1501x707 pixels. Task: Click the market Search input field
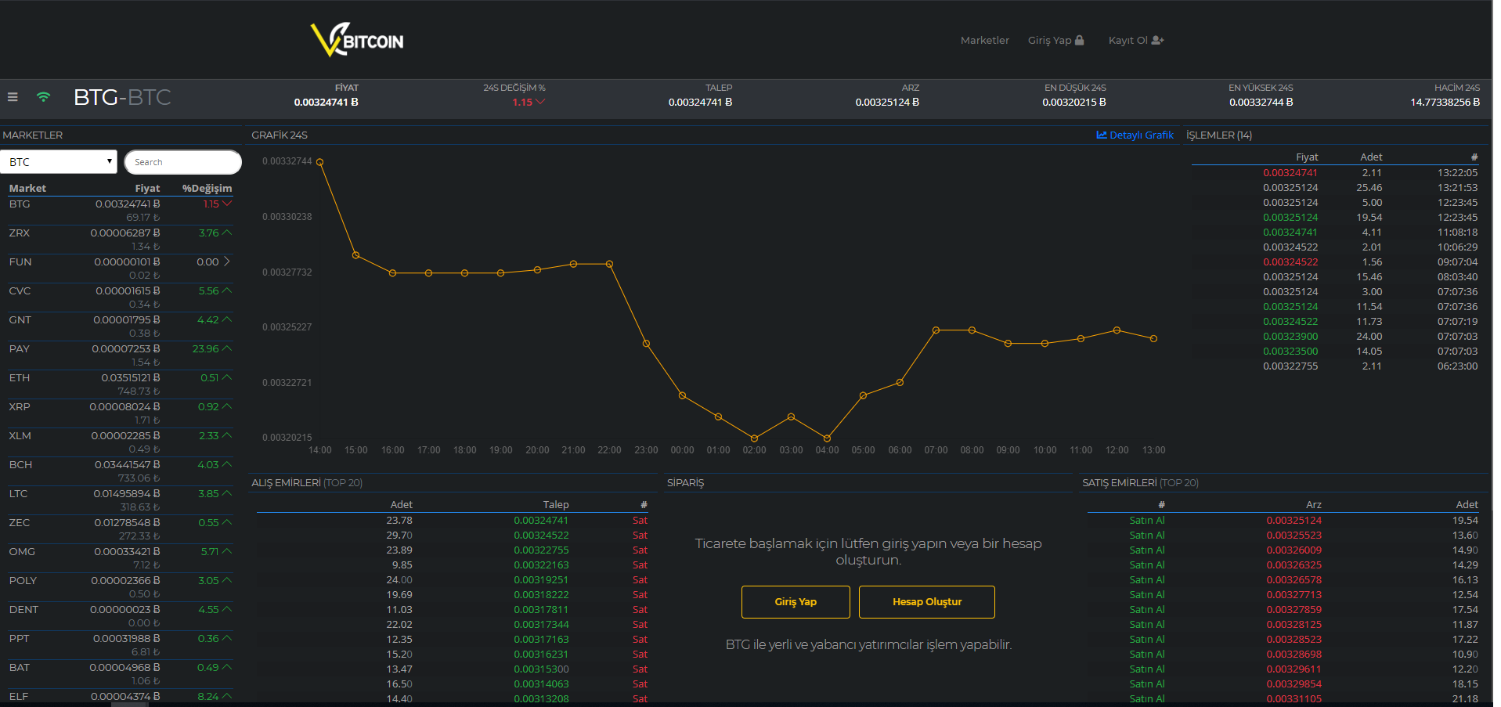coord(183,162)
